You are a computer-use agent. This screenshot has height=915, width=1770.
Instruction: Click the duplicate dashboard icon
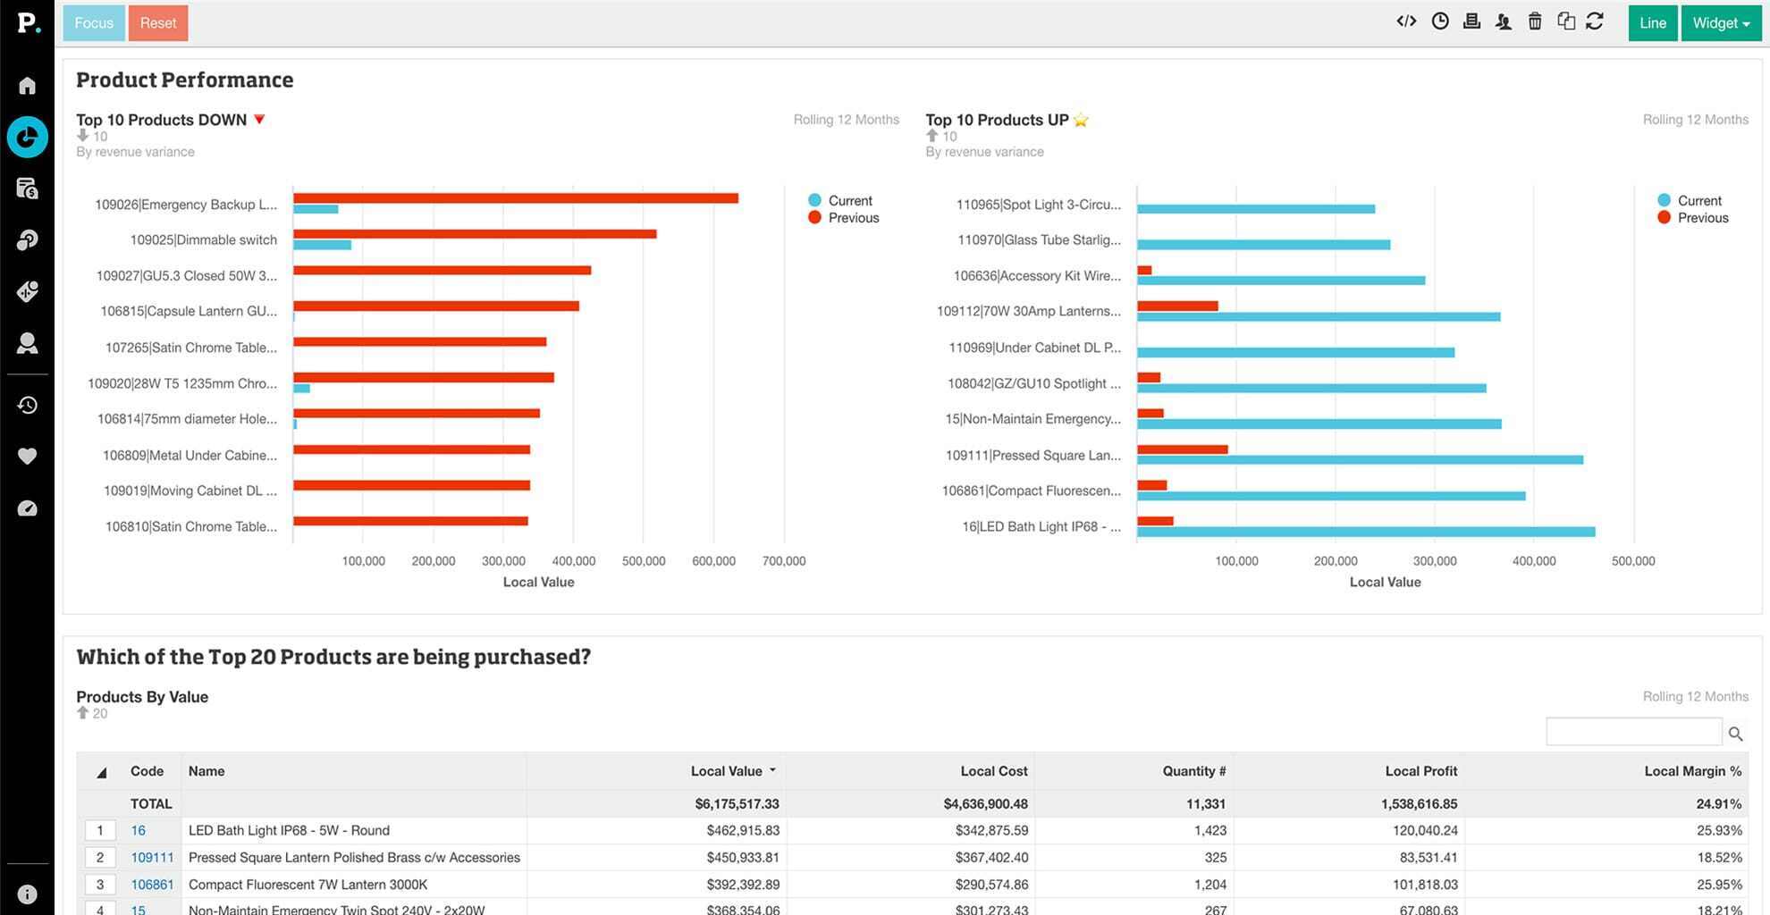point(1566,21)
